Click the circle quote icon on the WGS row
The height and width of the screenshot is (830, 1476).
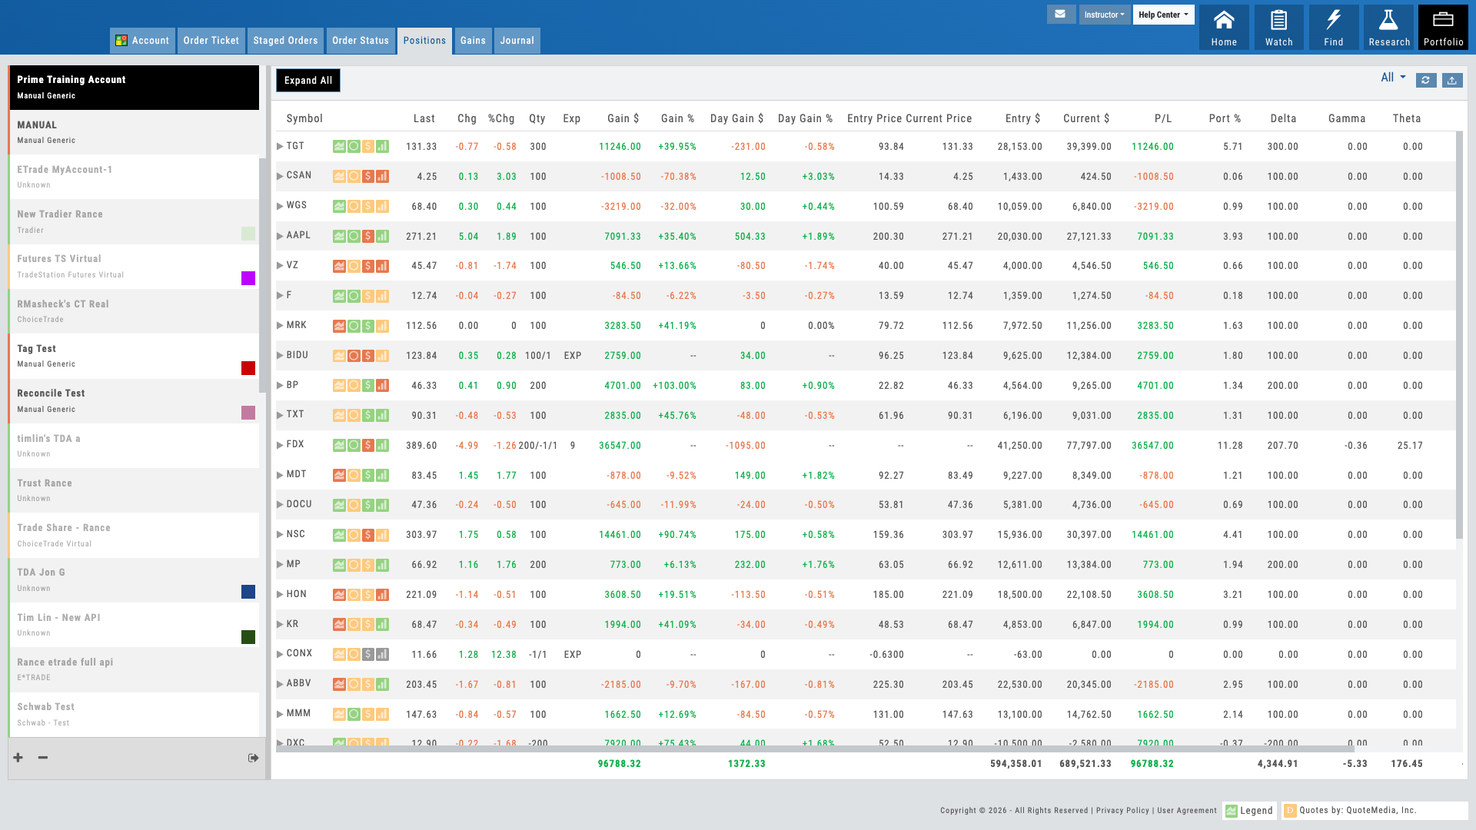click(354, 206)
